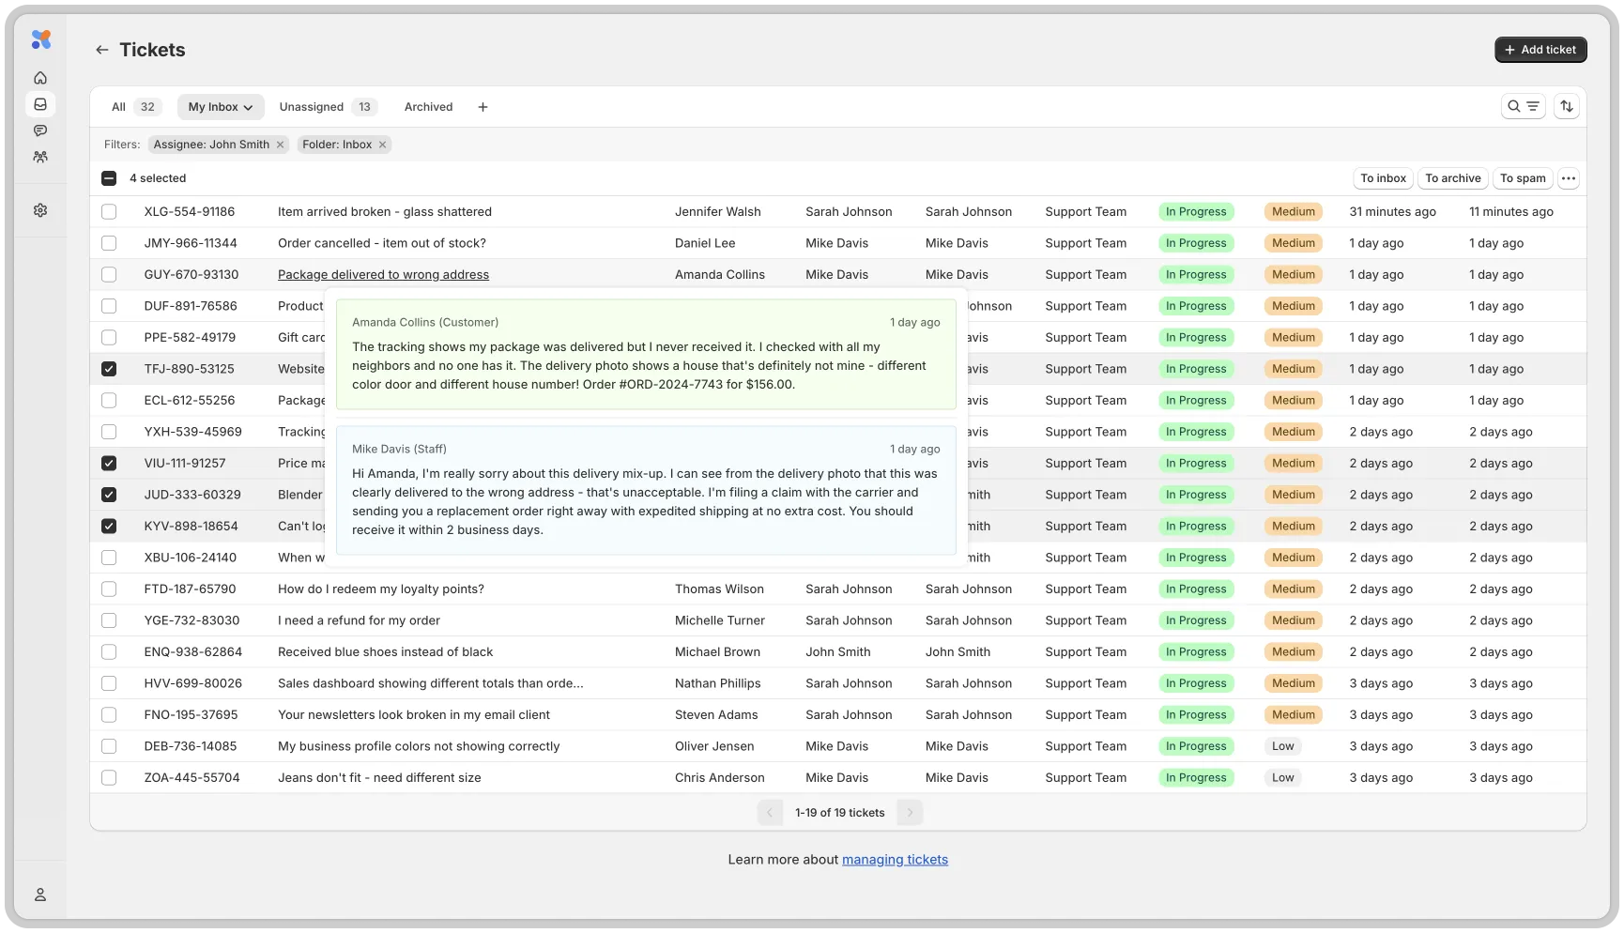Check the checkbox for ticket XLG-554-91186
This screenshot has width=1624, height=933.
[x=109, y=211]
